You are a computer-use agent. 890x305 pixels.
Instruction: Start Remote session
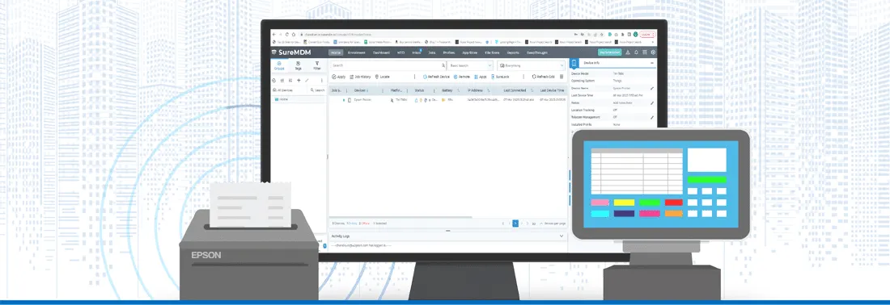[462, 77]
